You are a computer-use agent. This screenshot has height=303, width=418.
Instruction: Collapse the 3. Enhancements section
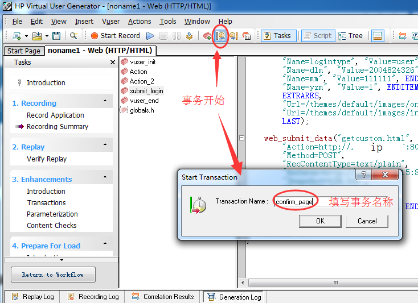[x=105, y=177]
